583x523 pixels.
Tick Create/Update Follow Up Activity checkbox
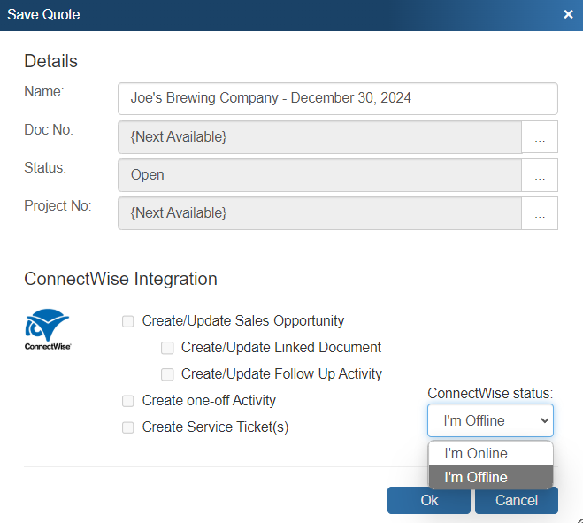coord(167,374)
